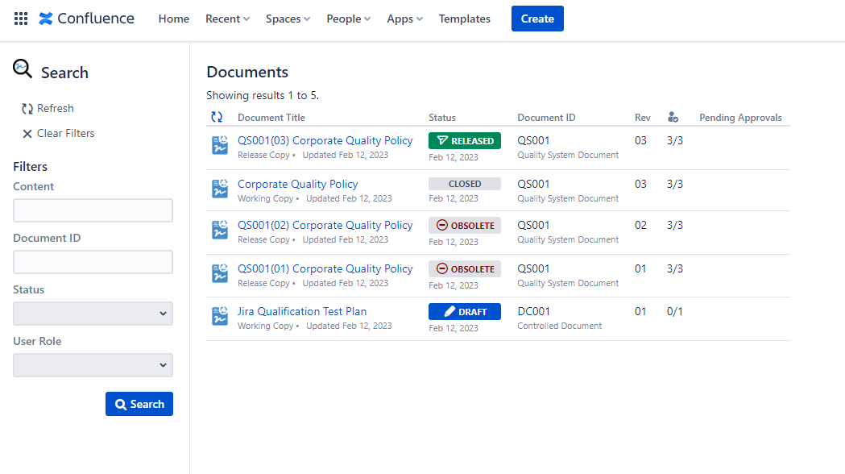Viewport: 845px width, 474px height.
Task: Click document icon beside QS001(03) Corporate Quality Policy
Action: pos(219,145)
